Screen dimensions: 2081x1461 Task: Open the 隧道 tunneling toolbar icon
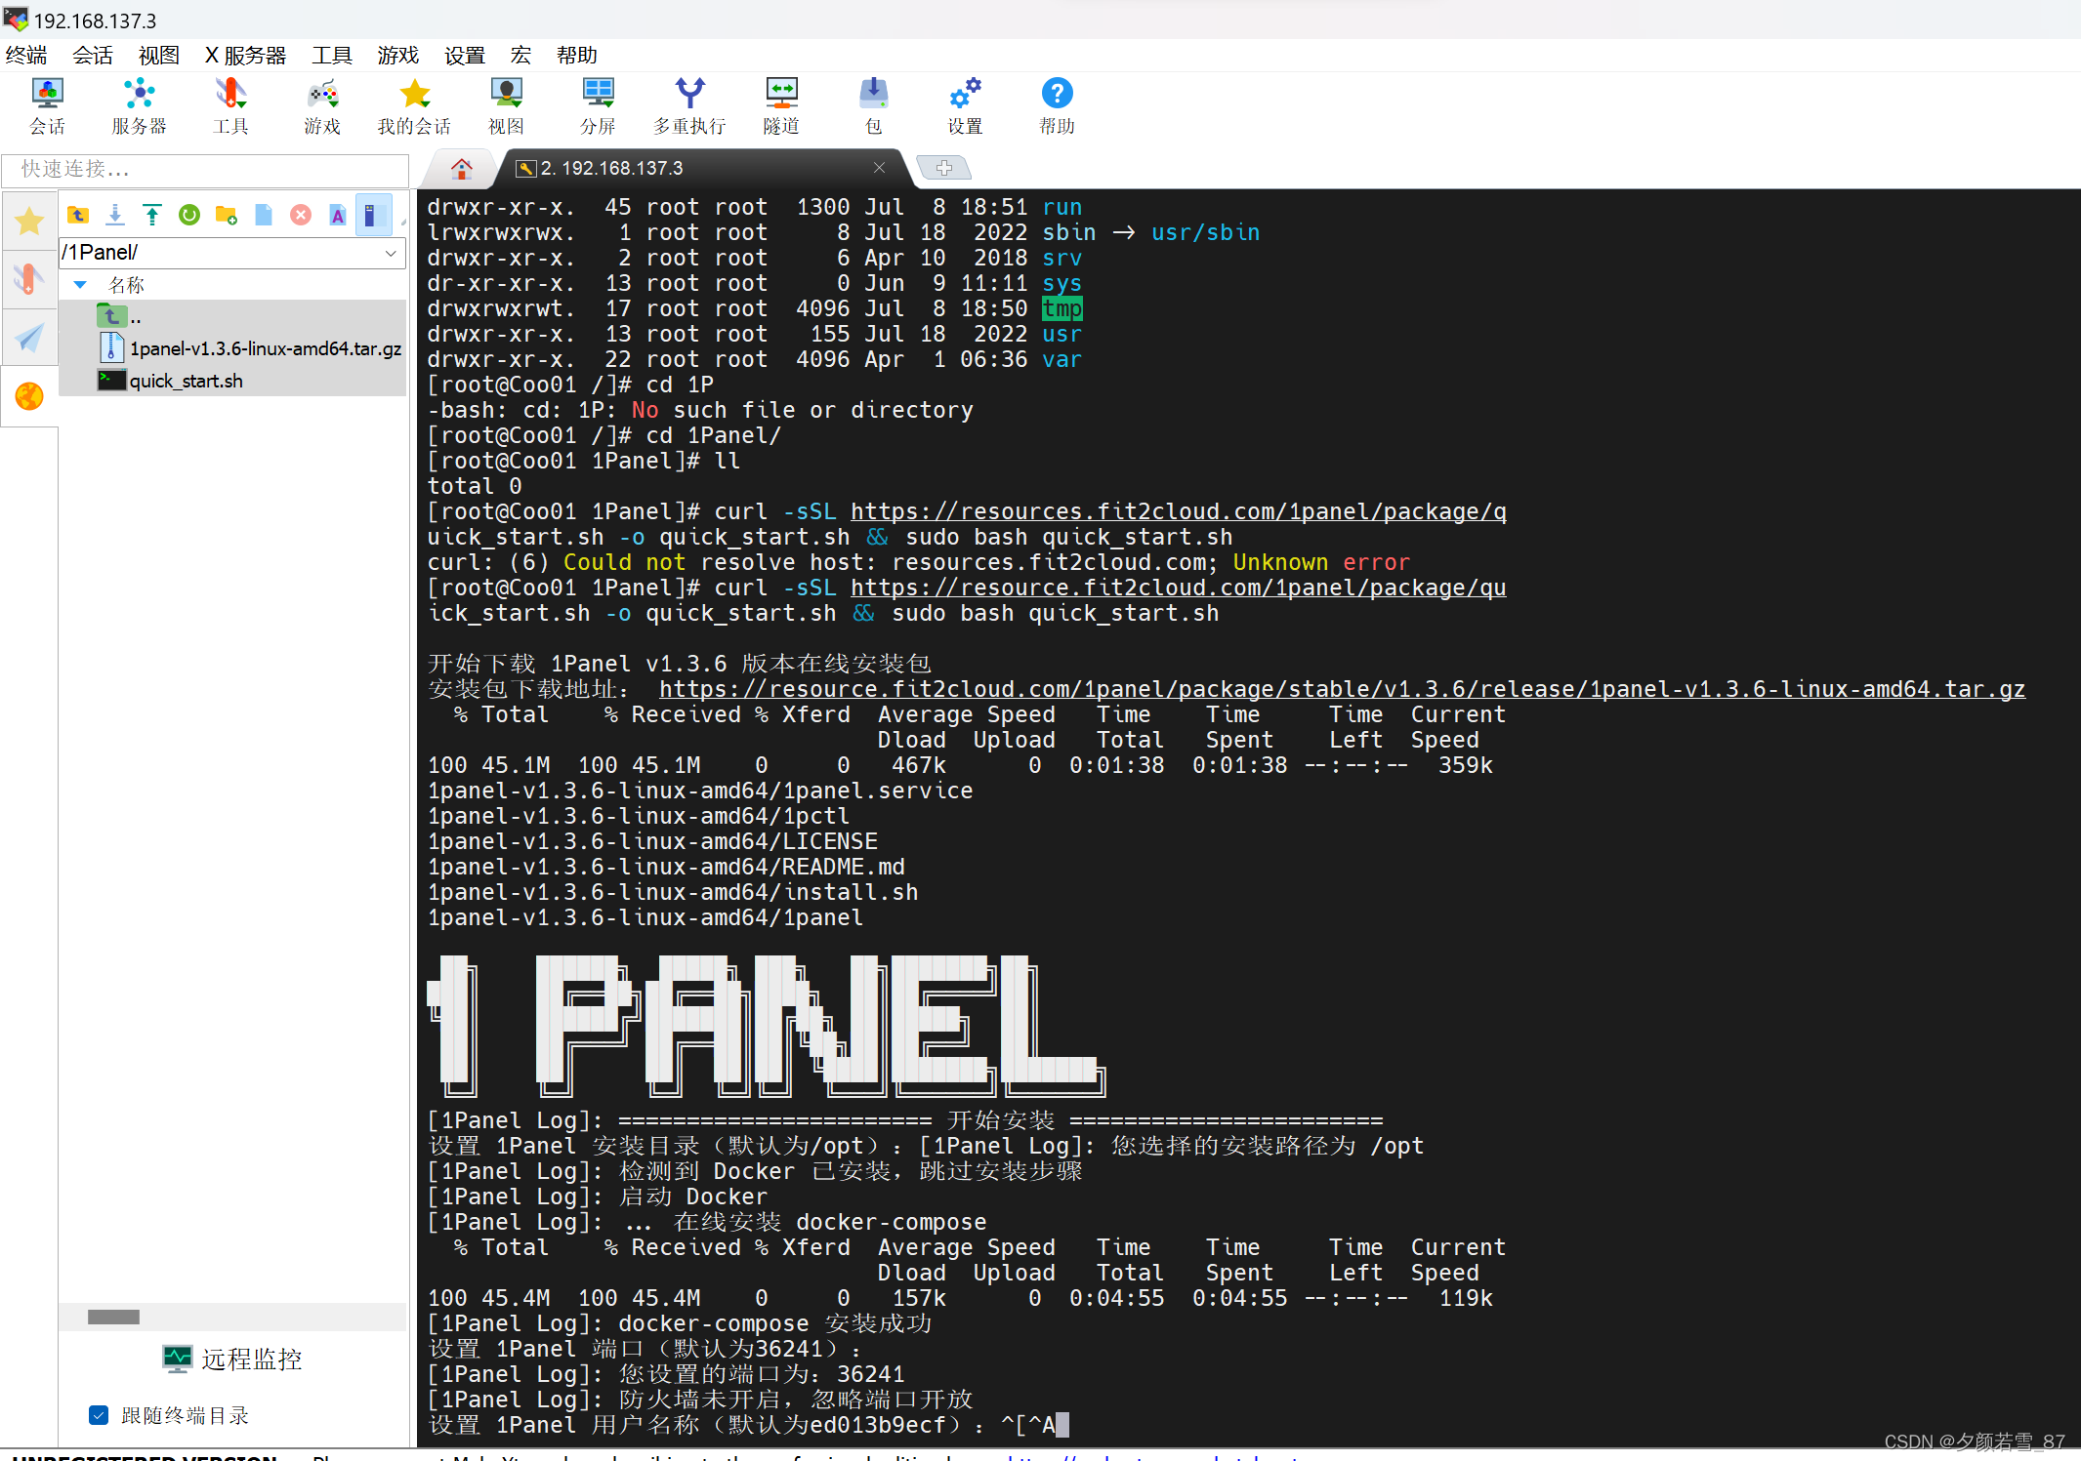coord(781,106)
